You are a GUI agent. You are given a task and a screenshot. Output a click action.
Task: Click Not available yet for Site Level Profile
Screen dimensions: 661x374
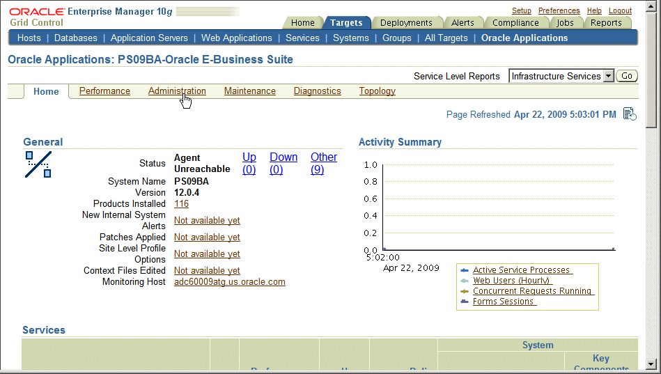point(207,254)
